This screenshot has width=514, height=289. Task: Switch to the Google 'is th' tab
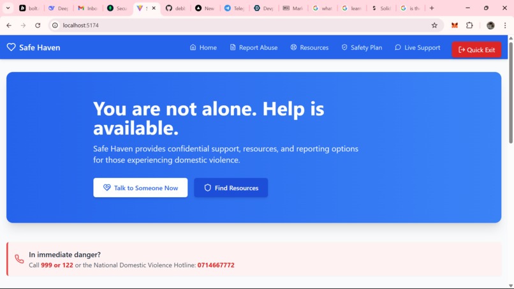(411, 8)
